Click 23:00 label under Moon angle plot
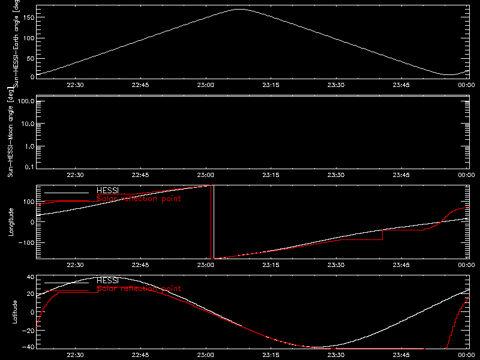This screenshot has height=360, width=480. click(205, 175)
